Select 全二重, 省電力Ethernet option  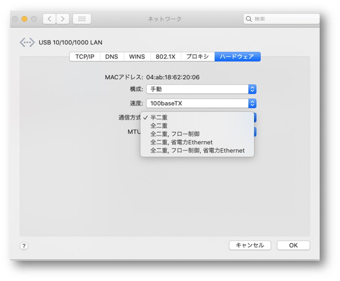pyautogui.click(x=197, y=142)
